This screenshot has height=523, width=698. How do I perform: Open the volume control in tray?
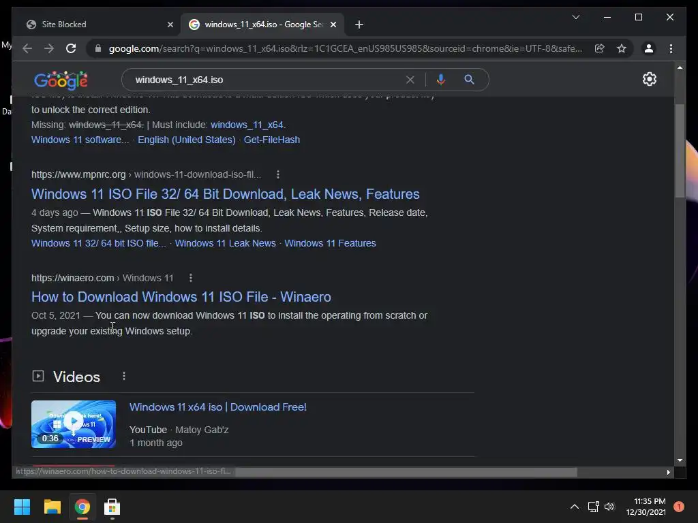609,507
